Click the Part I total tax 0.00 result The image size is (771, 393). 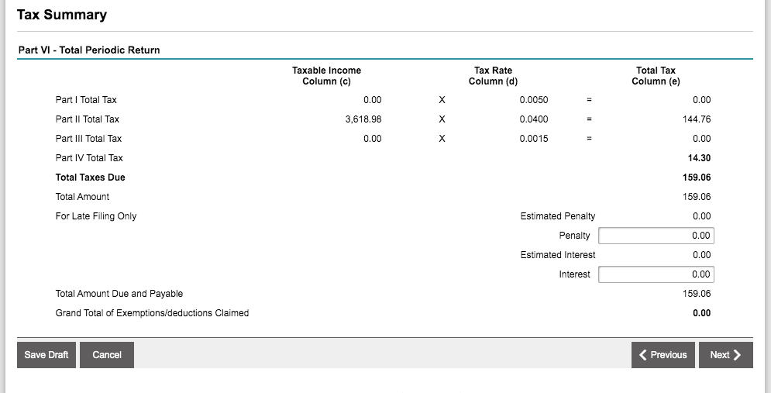(x=702, y=100)
